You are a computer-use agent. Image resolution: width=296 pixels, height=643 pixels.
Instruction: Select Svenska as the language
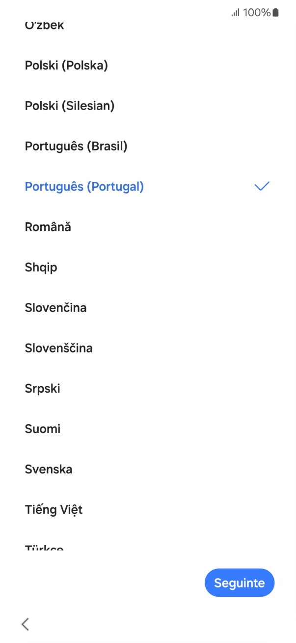tap(49, 469)
